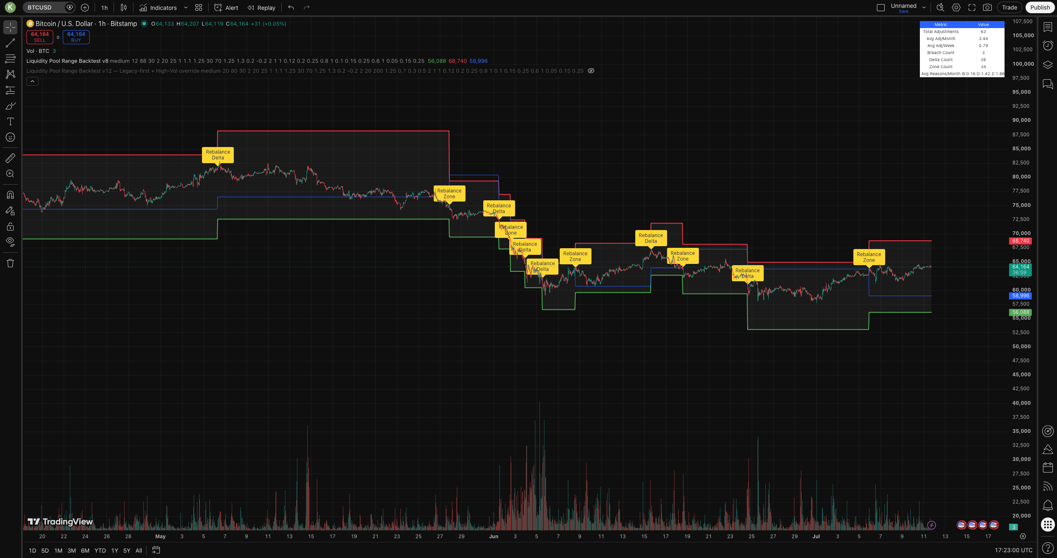Click the 64,164 SELL button

(x=40, y=37)
